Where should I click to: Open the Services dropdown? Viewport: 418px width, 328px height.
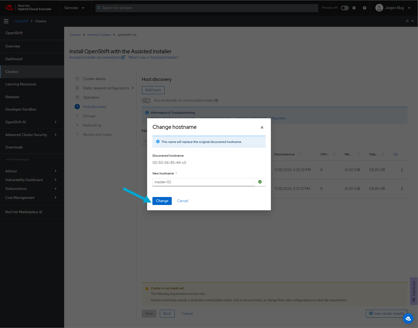[74, 8]
